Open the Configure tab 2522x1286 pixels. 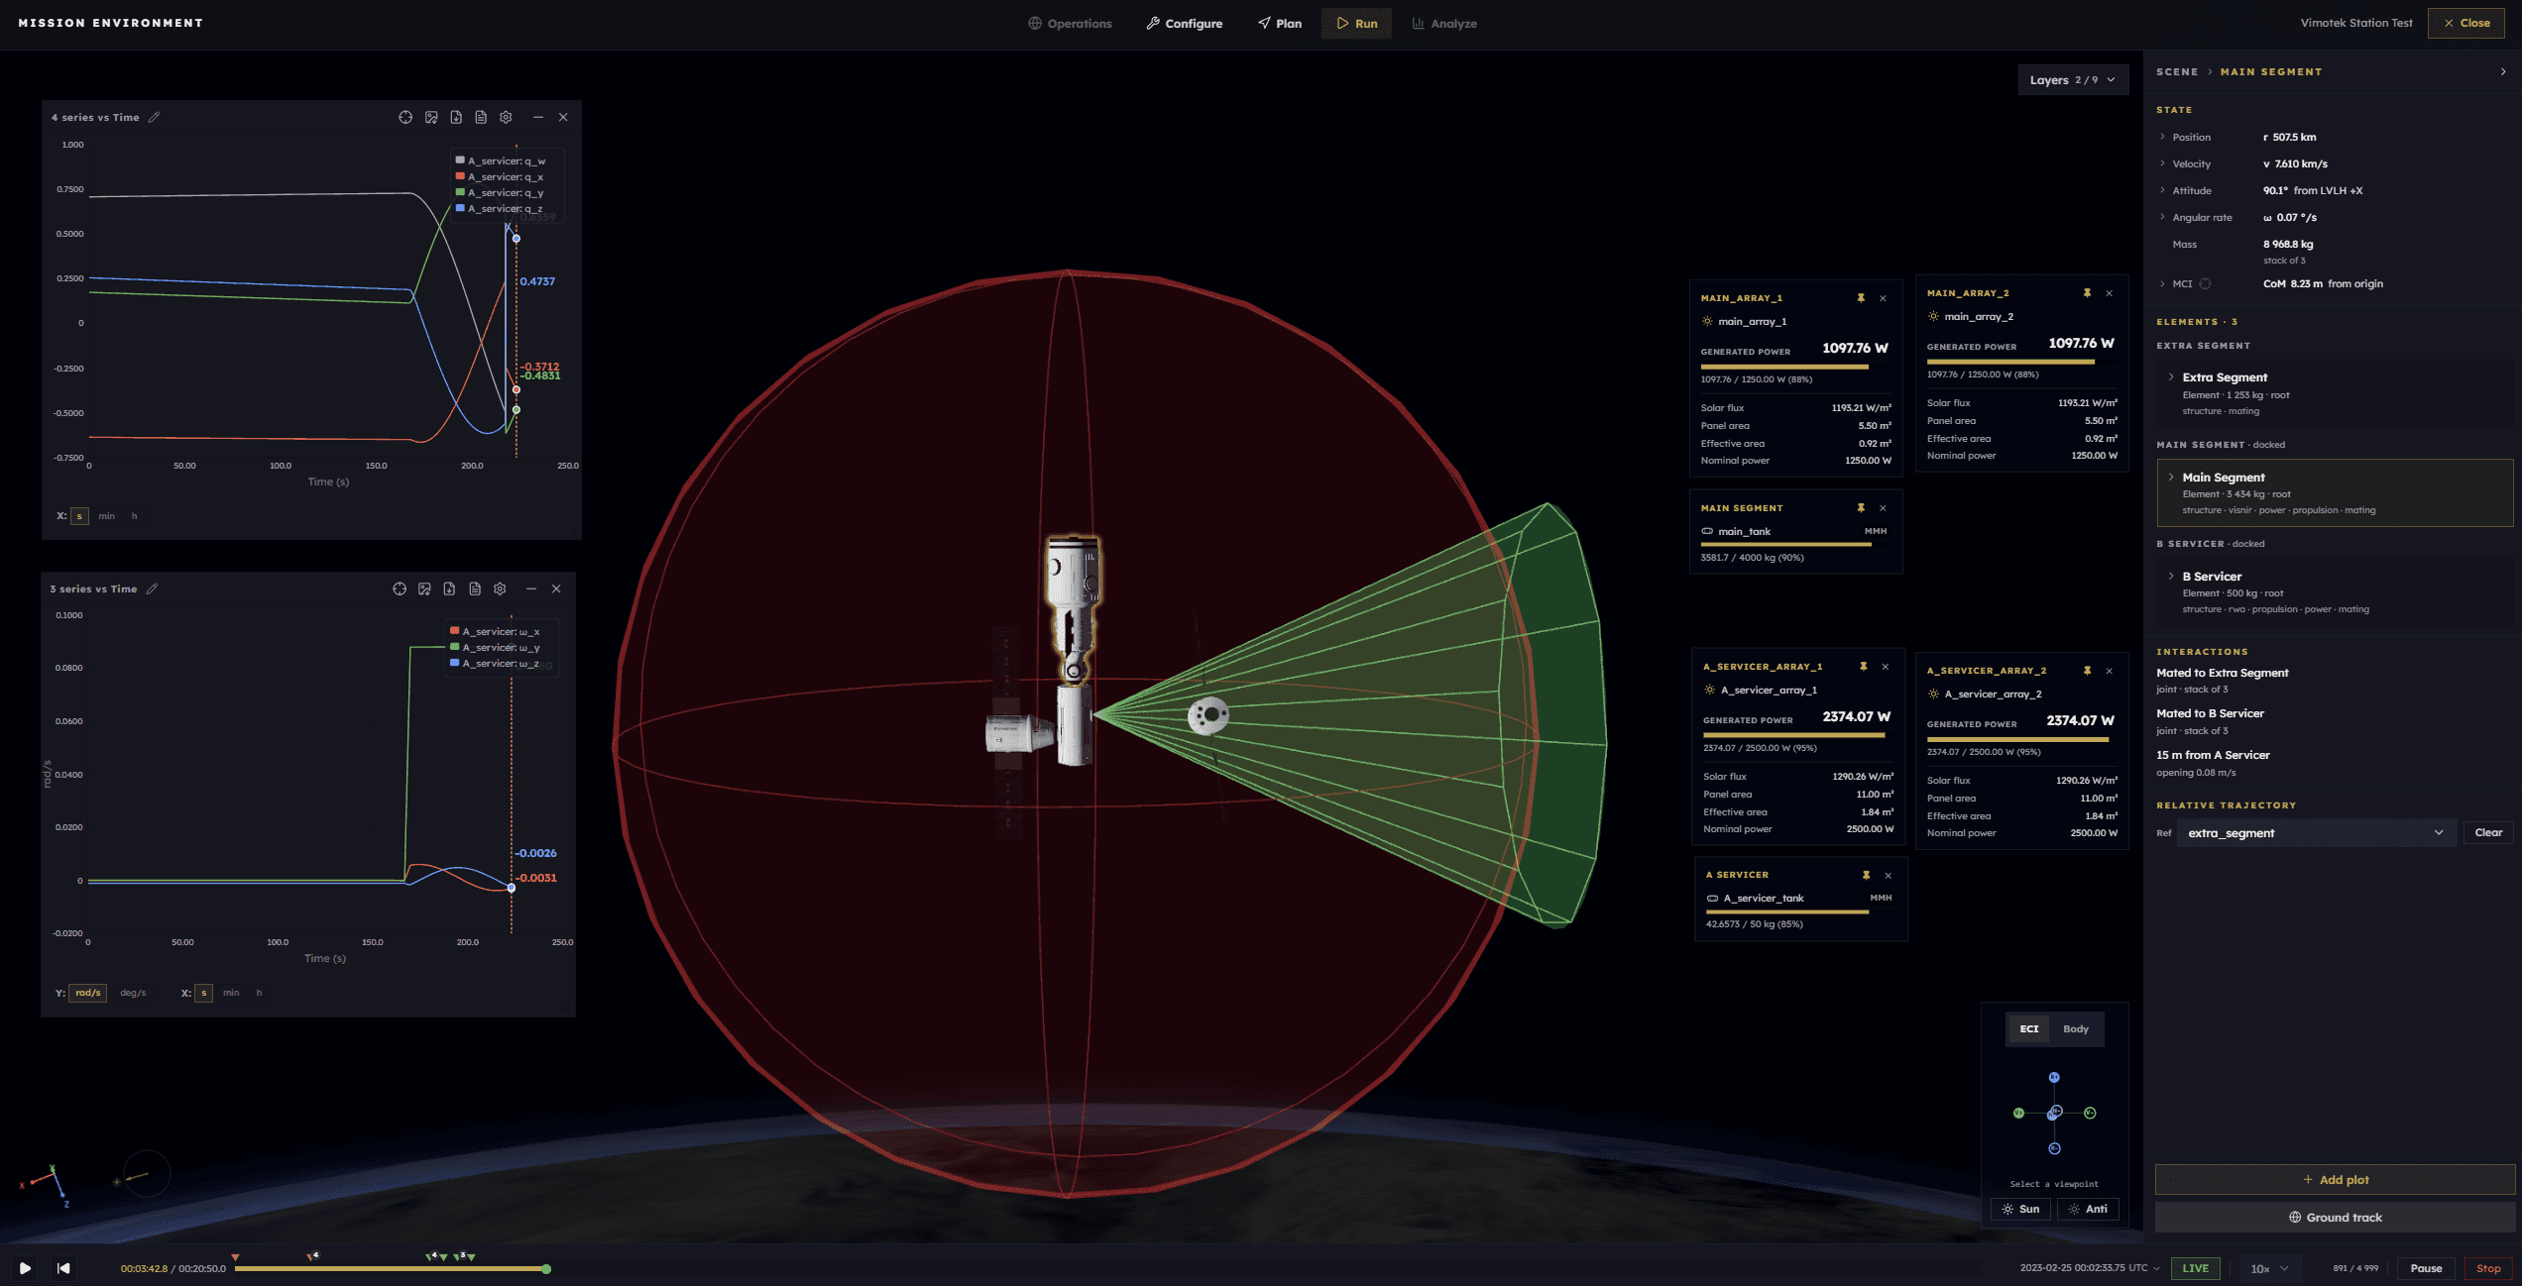point(1185,24)
